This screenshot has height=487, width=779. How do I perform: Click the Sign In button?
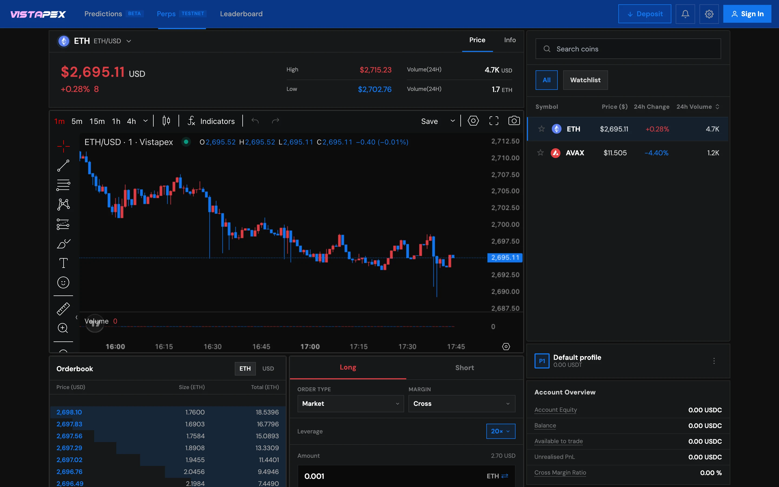coord(747,14)
